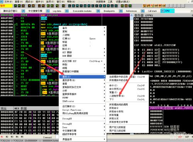Open Call stack (K) toolbar button
Image resolution: width=193 pixels, height=142 pixels.
[100, 6]
